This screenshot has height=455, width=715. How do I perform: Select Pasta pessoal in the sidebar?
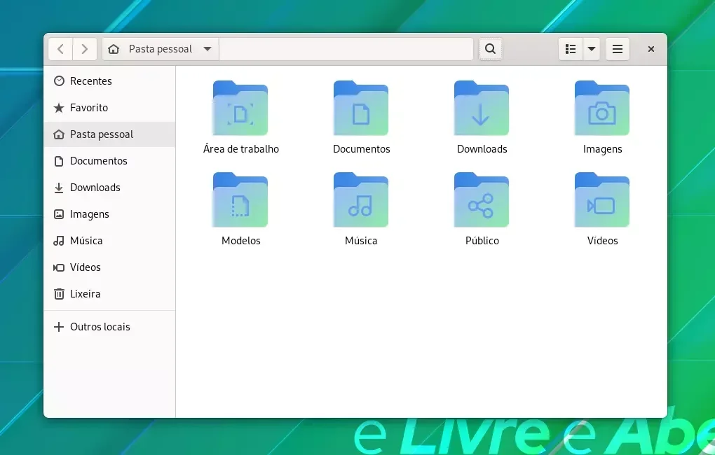pos(109,134)
